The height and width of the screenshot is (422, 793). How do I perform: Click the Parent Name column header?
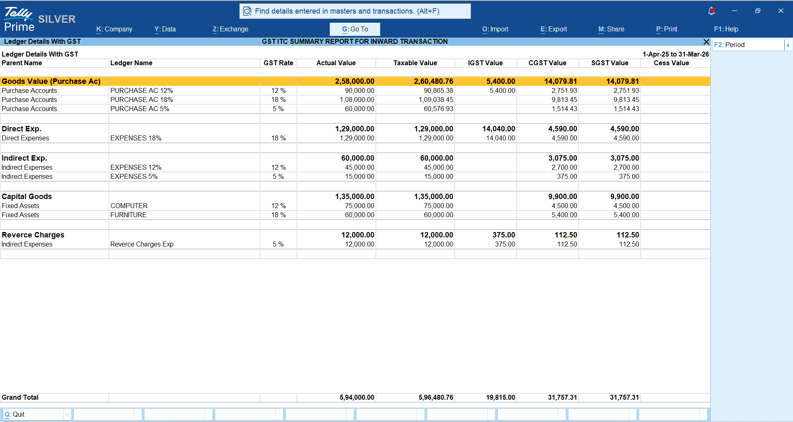coord(22,63)
